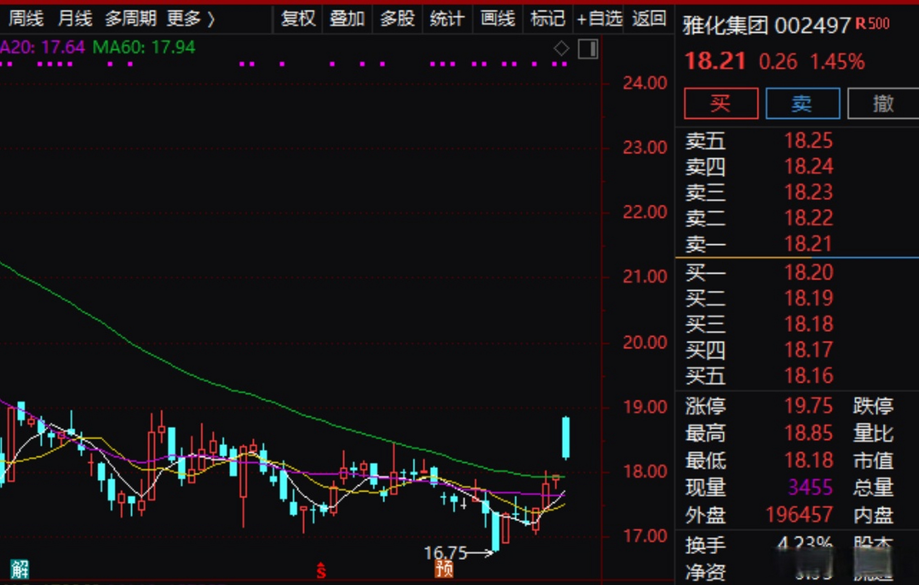
Task: Click the 换手 turnover label
Action: [x=705, y=545]
